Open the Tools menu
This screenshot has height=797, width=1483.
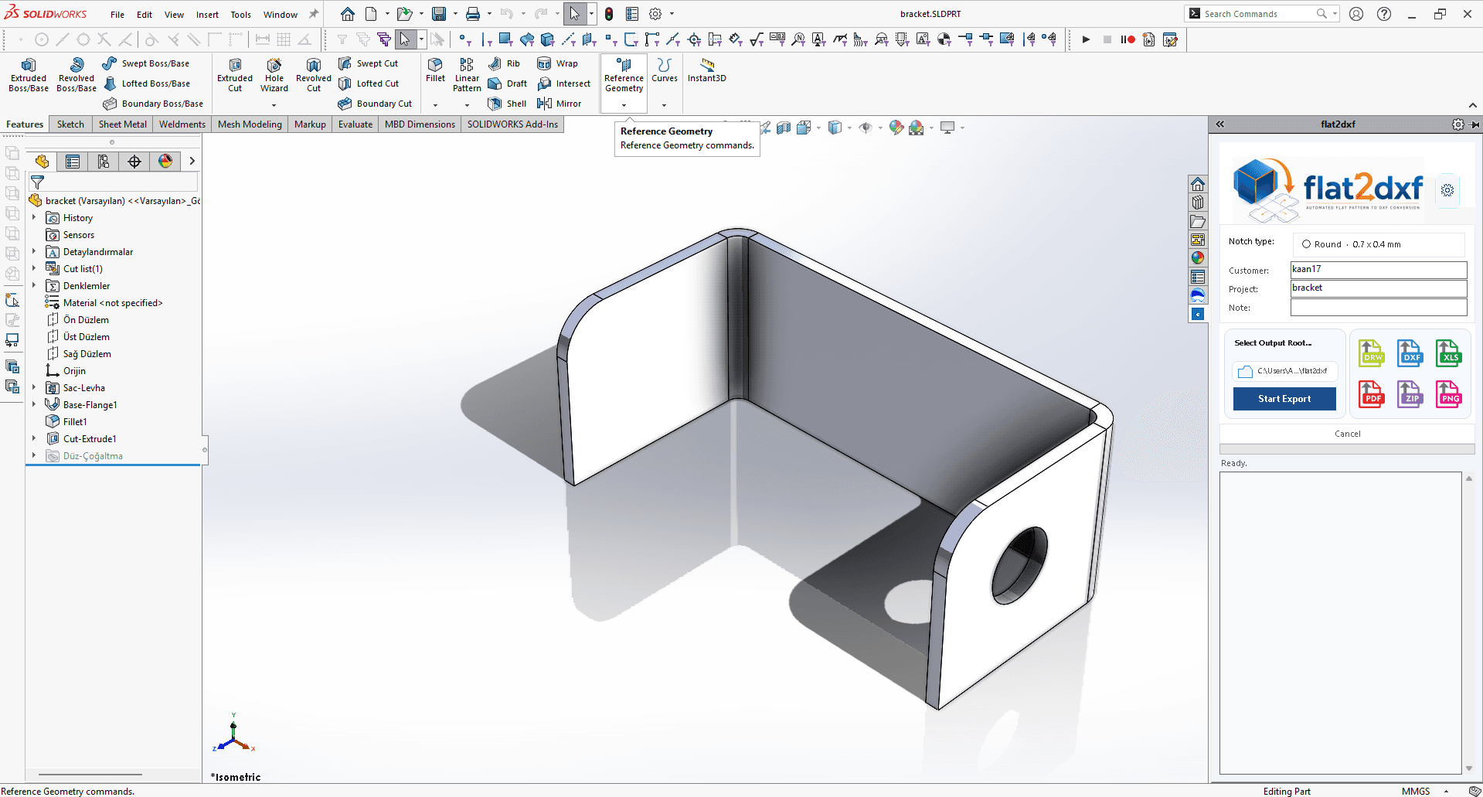241,15
